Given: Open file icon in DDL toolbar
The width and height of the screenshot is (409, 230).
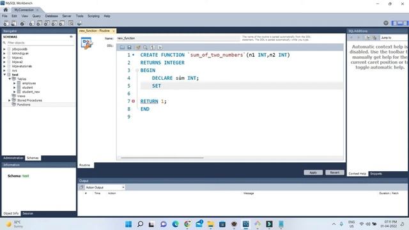Looking at the screenshot, I should pyautogui.click(x=122, y=47).
